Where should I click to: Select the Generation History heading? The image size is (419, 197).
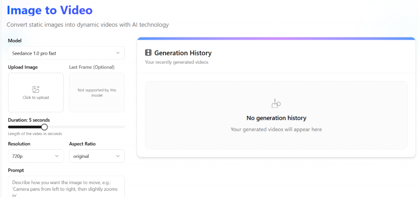[183, 53]
